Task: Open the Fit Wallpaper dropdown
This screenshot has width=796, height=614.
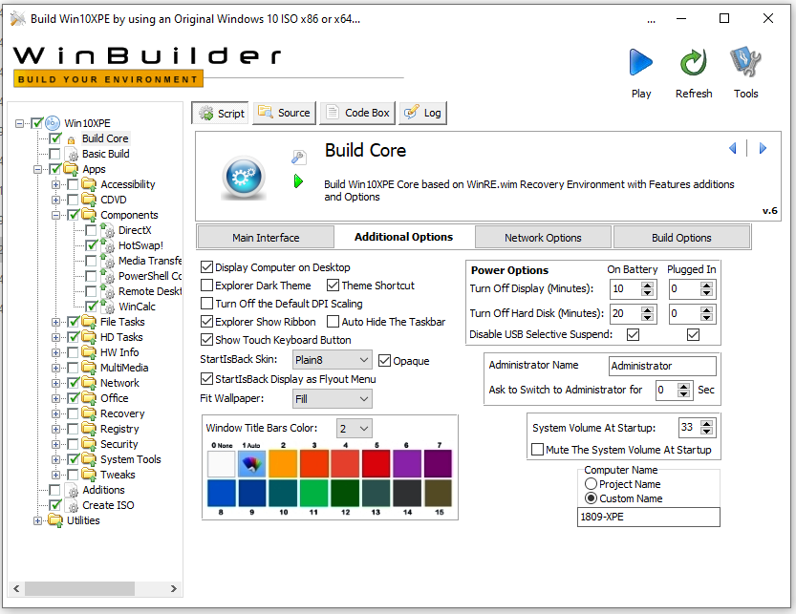Action: tap(332, 399)
